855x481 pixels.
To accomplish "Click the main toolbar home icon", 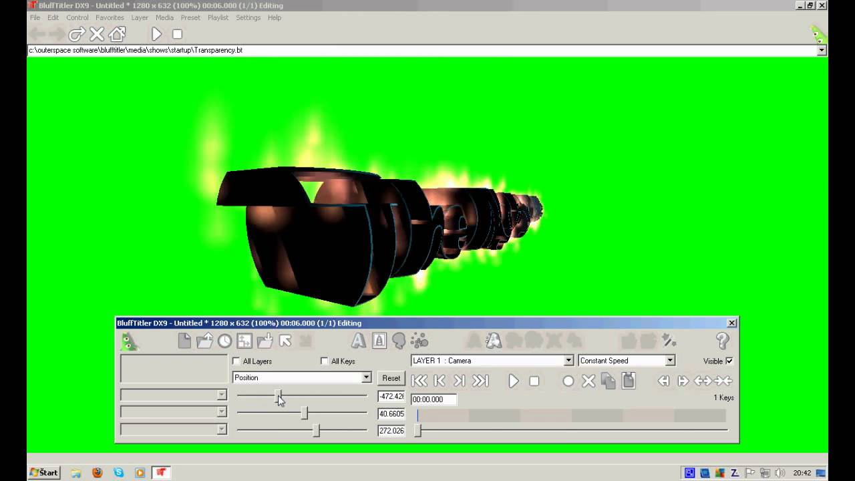I will click(x=117, y=34).
